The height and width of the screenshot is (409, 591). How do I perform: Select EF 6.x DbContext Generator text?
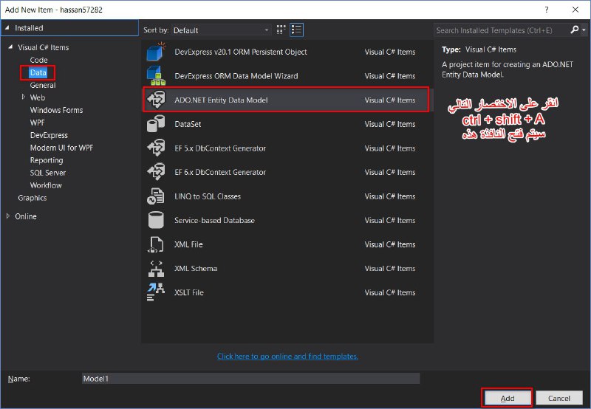pos(220,172)
